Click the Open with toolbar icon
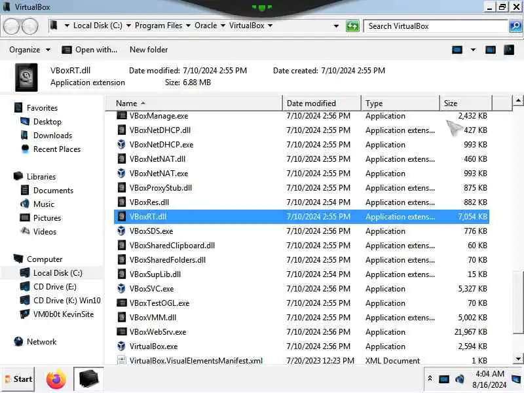Screen dimensions: 524x393 click(x=67, y=50)
